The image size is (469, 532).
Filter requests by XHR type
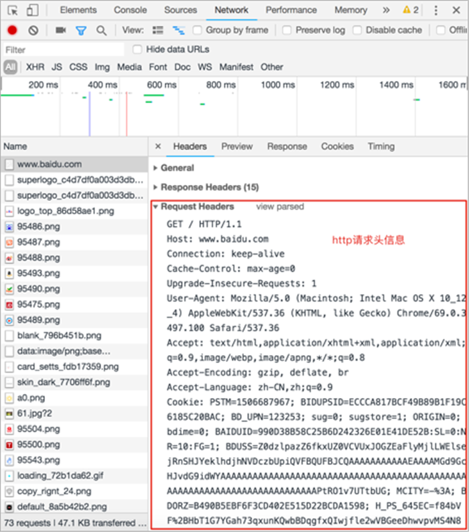[36, 67]
